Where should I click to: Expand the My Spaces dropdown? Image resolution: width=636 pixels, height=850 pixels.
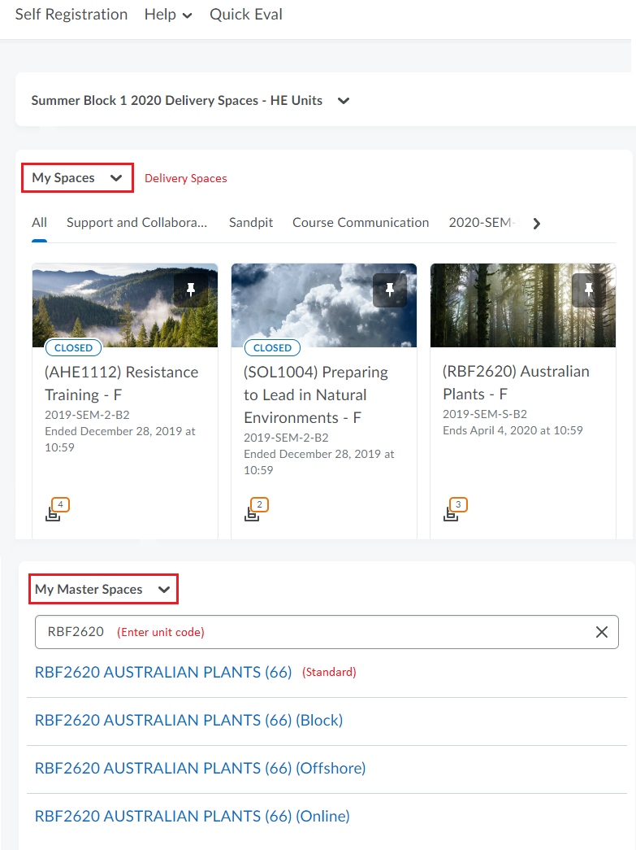click(77, 178)
